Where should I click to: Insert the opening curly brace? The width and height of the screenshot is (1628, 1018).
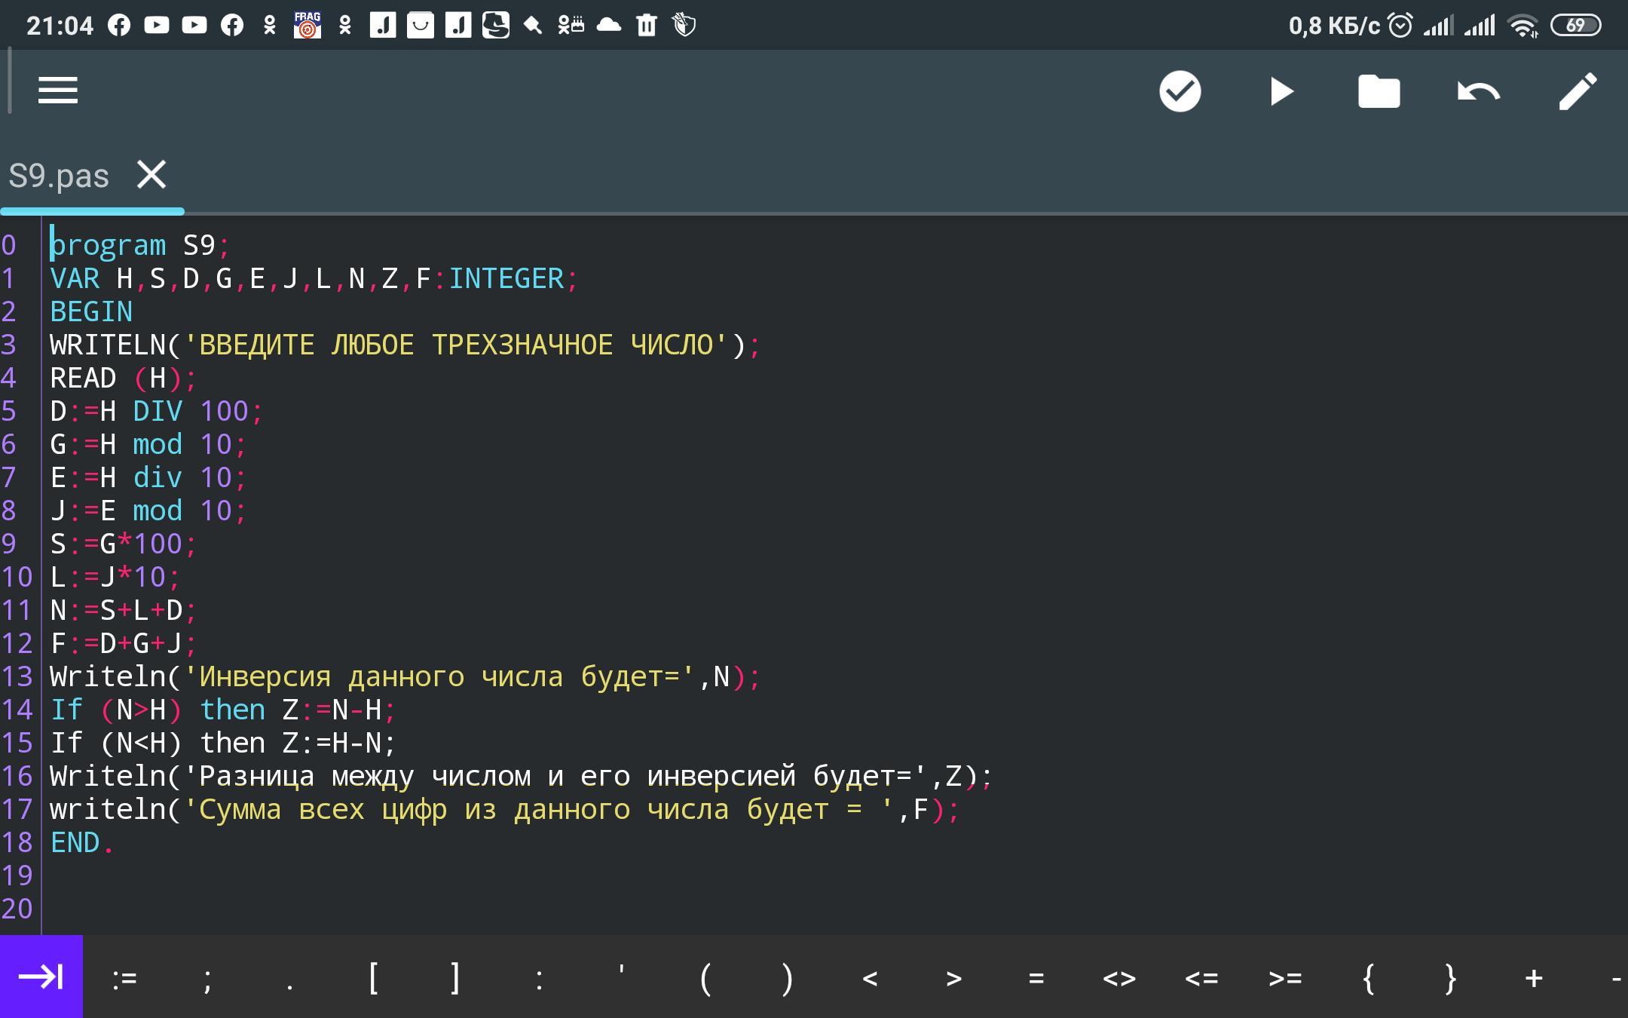1368,978
